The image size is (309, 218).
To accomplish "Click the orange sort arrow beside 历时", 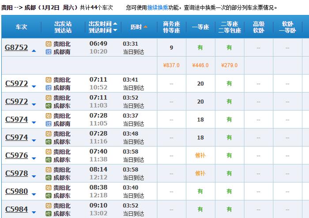I will [145, 27].
